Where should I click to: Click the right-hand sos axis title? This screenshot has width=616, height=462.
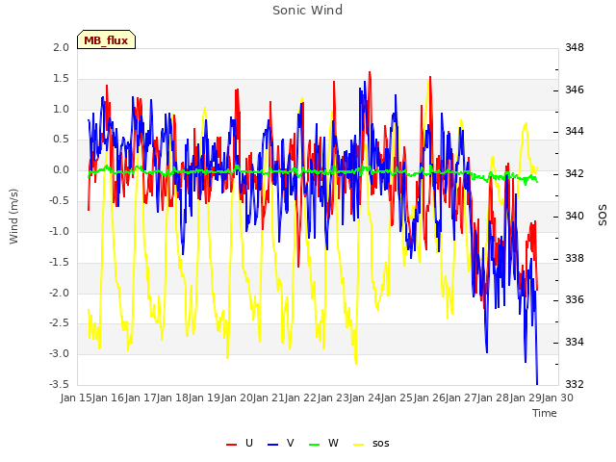pos(603,216)
